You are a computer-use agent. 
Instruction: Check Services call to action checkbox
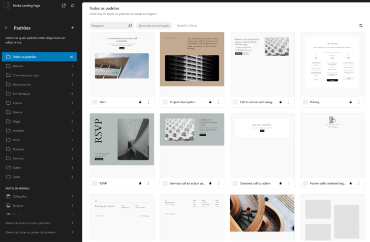coord(165,183)
